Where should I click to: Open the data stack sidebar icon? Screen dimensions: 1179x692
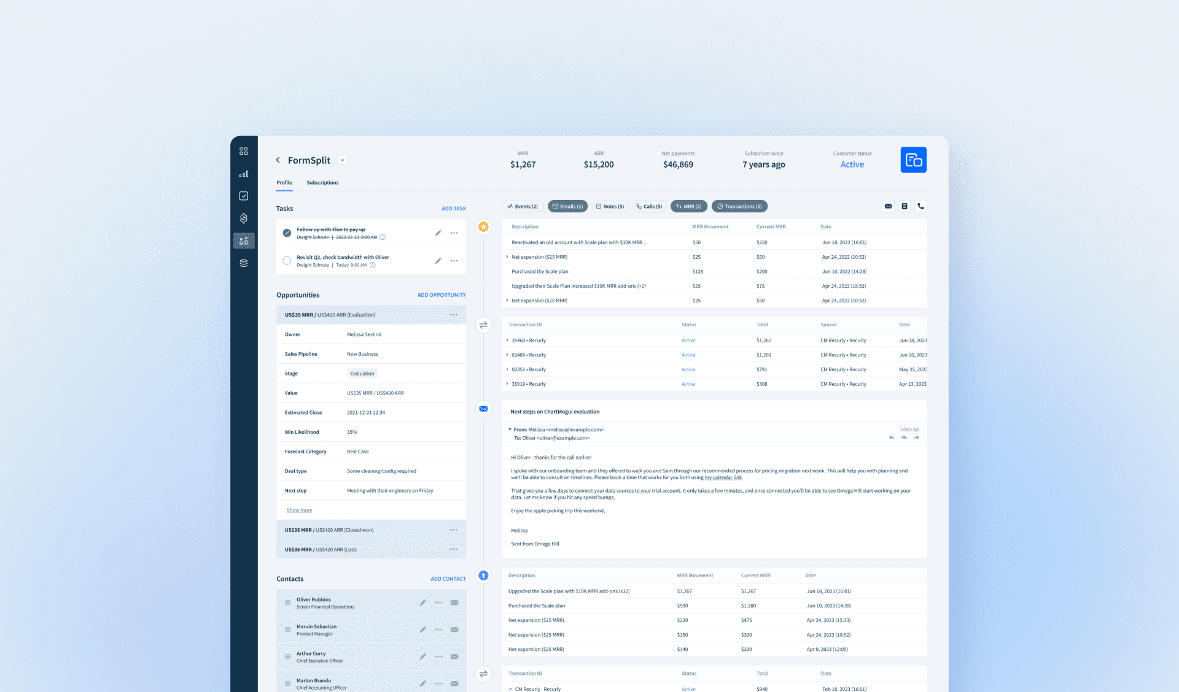tap(244, 263)
